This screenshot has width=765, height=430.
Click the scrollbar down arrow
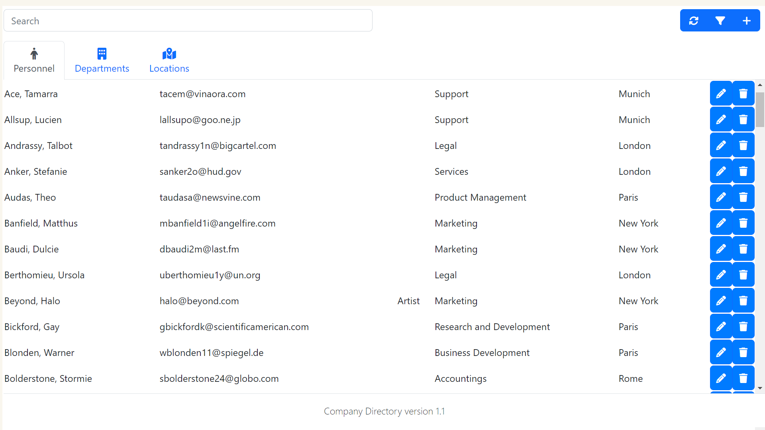point(760,388)
